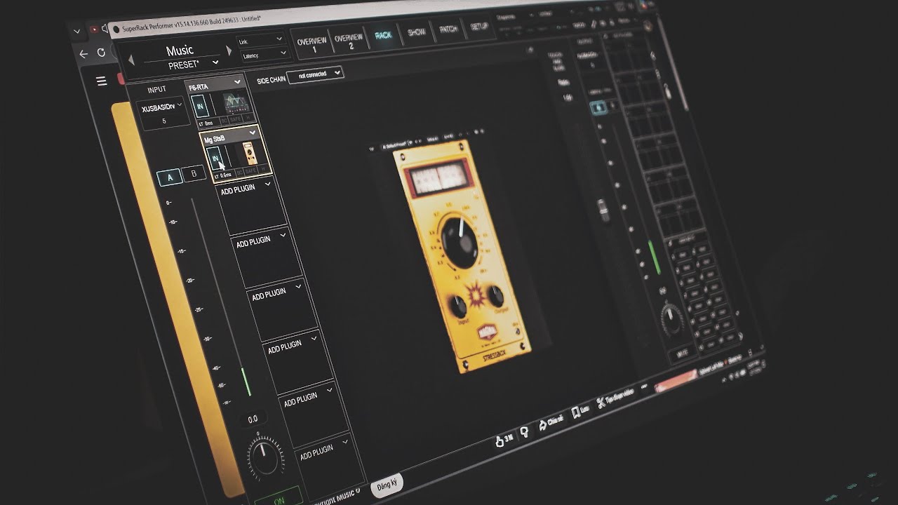The width and height of the screenshot is (898, 505).
Task: Expand the Mg StaB slot menu arrow
Action: (253, 132)
